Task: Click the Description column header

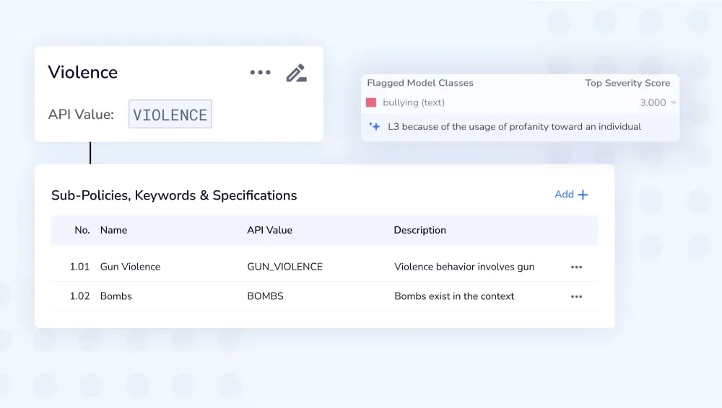Action: [x=419, y=231]
